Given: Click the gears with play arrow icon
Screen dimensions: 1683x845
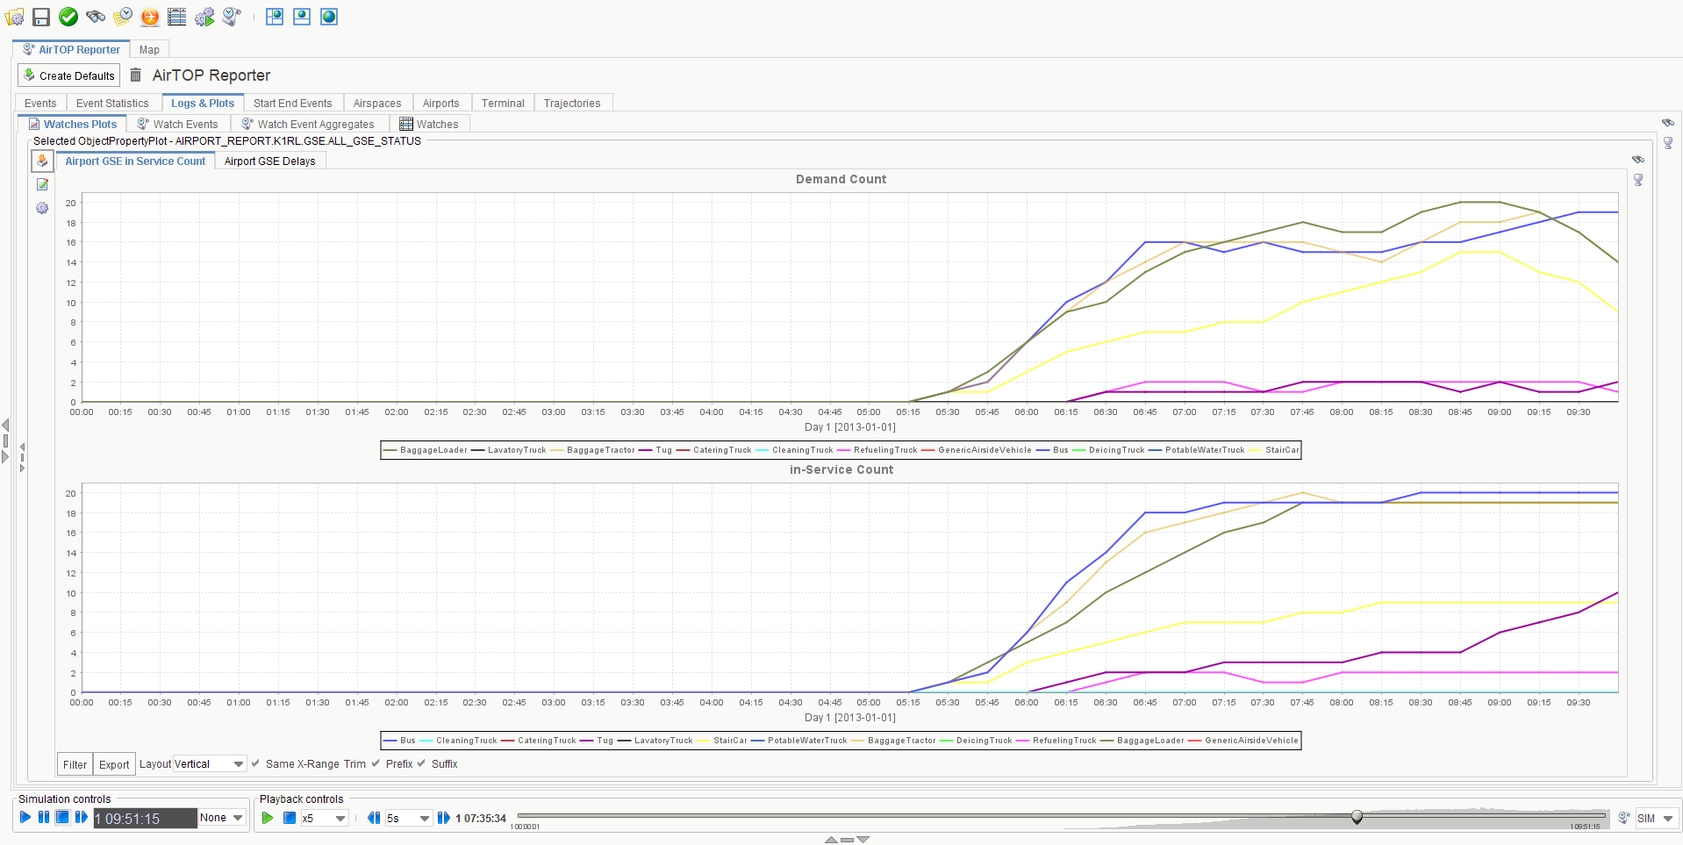Looking at the screenshot, I should (204, 17).
